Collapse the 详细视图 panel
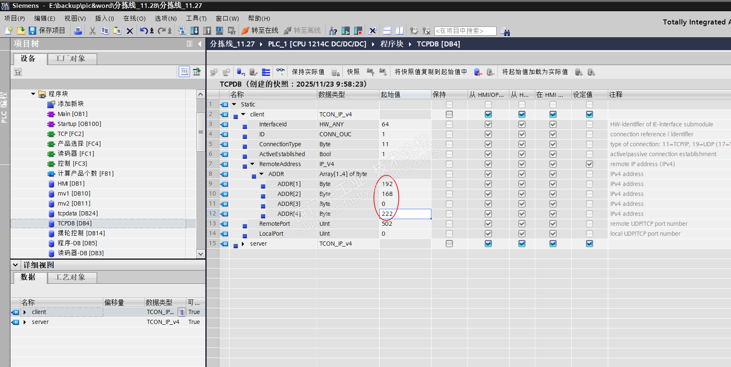This screenshot has height=367, width=731. pyautogui.click(x=15, y=265)
